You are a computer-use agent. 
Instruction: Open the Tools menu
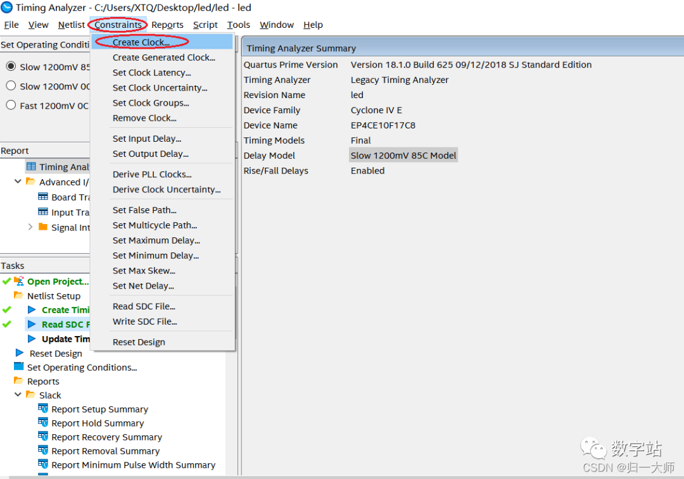(239, 25)
